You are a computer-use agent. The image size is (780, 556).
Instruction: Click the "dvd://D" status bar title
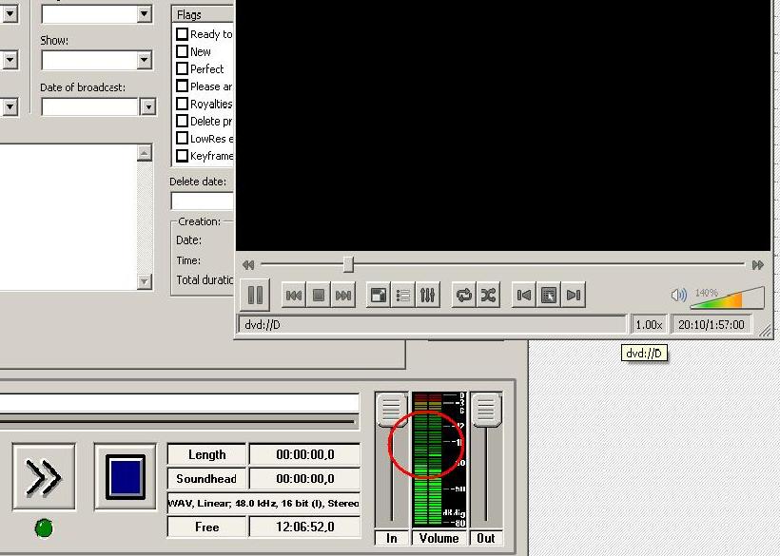coord(263,325)
